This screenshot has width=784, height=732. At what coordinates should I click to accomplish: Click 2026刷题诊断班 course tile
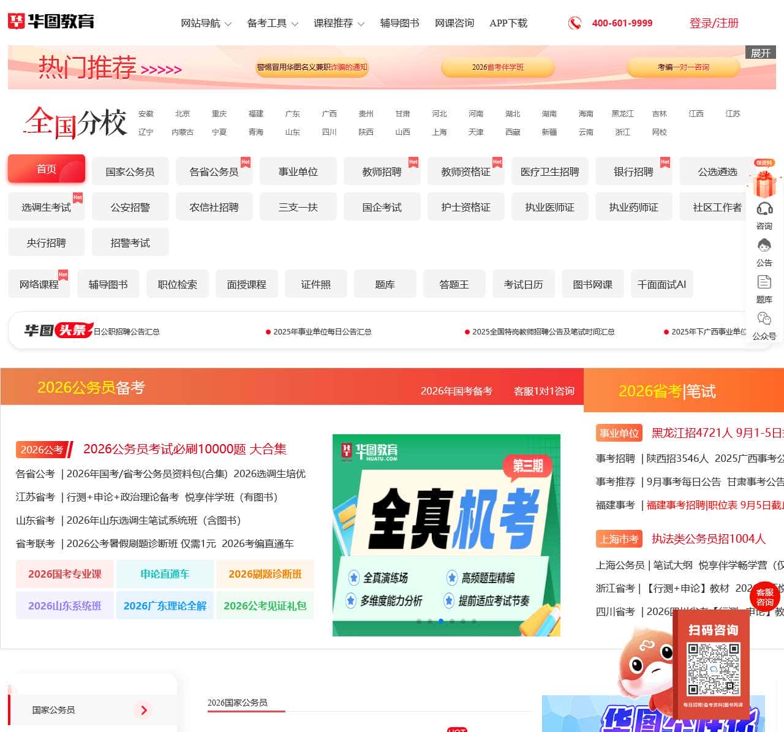tap(265, 574)
